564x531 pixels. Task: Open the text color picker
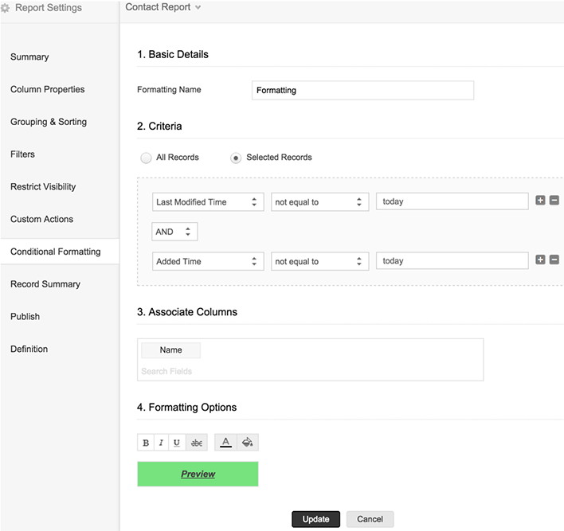click(226, 443)
